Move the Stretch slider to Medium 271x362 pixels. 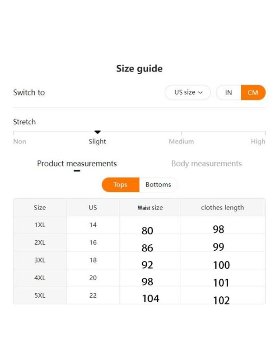(x=181, y=133)
